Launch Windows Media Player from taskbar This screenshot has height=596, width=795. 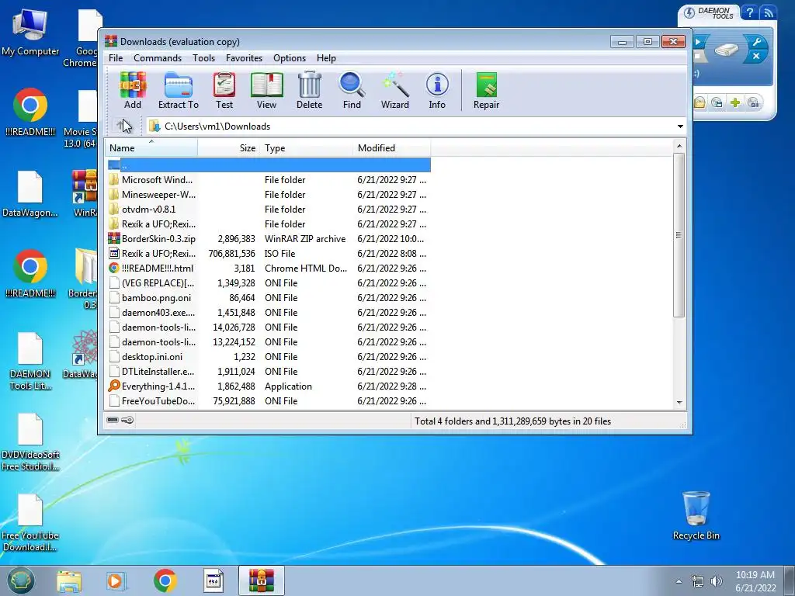tap(116, 580)
